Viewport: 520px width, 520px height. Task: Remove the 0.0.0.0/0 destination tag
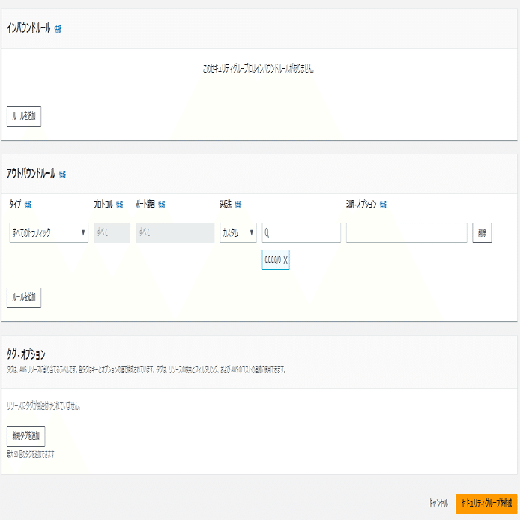285,260
